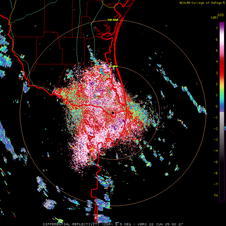The width and height of the screenshot is (226, 226).
Task: Click the Differential Reflectivity KBRO caption text
Action: [x=113, y=224]
